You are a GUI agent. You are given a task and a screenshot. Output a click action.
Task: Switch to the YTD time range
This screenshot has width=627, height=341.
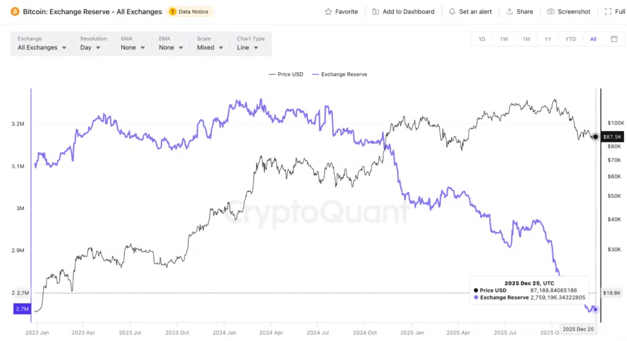pyautogui.click(x=570, y=39)
